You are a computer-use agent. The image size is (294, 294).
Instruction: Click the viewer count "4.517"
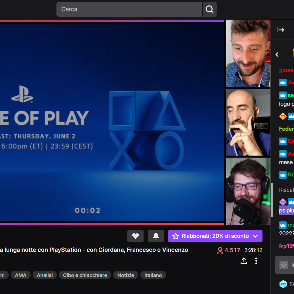coord(232,250)
